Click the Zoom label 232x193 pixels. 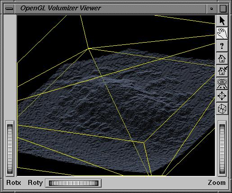tap(217, 183)
